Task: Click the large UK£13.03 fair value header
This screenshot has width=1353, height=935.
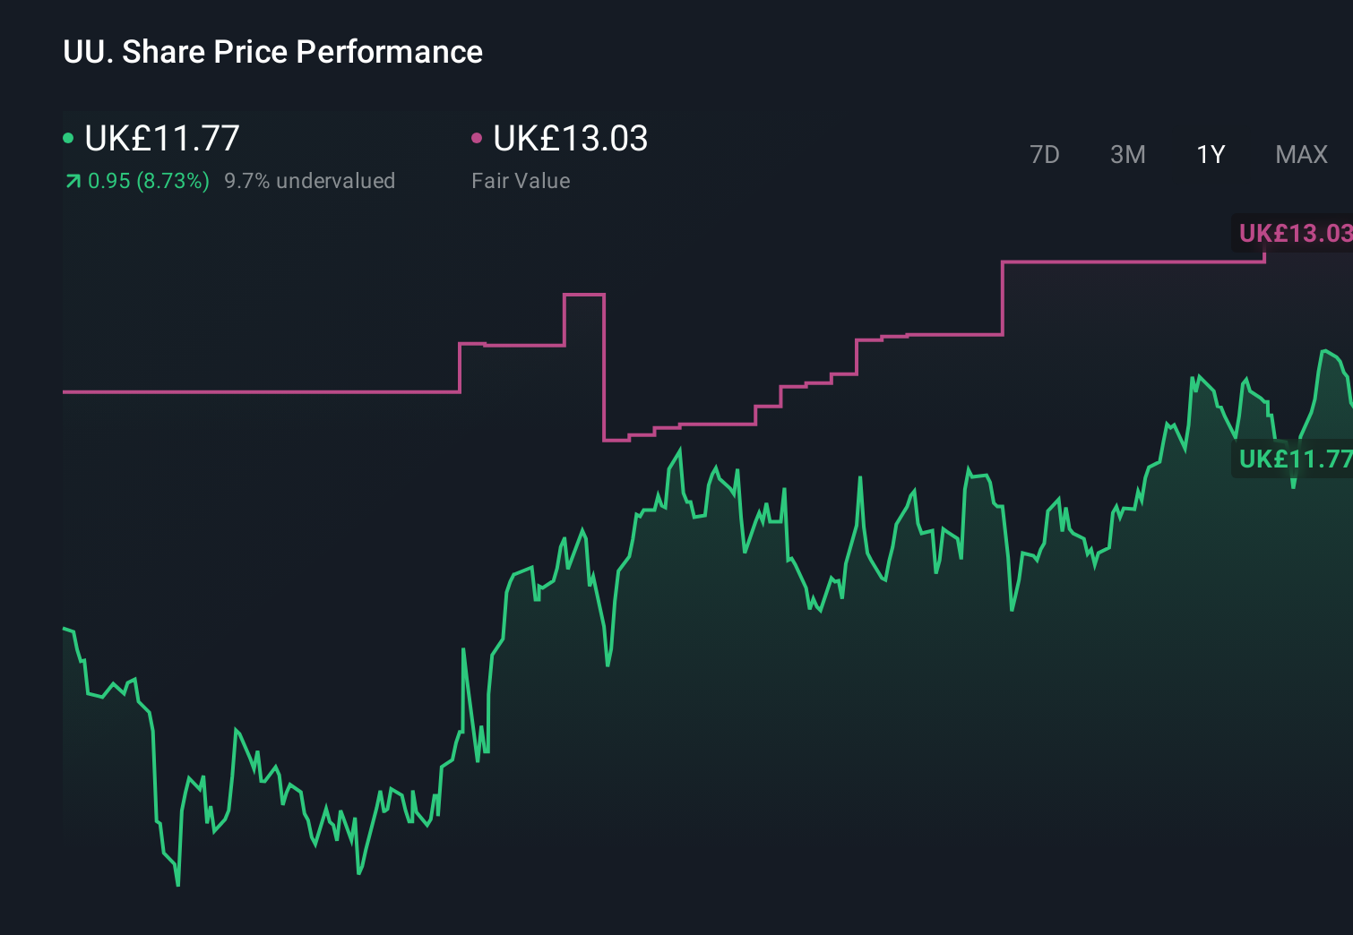Action: [x=570, y=138]
